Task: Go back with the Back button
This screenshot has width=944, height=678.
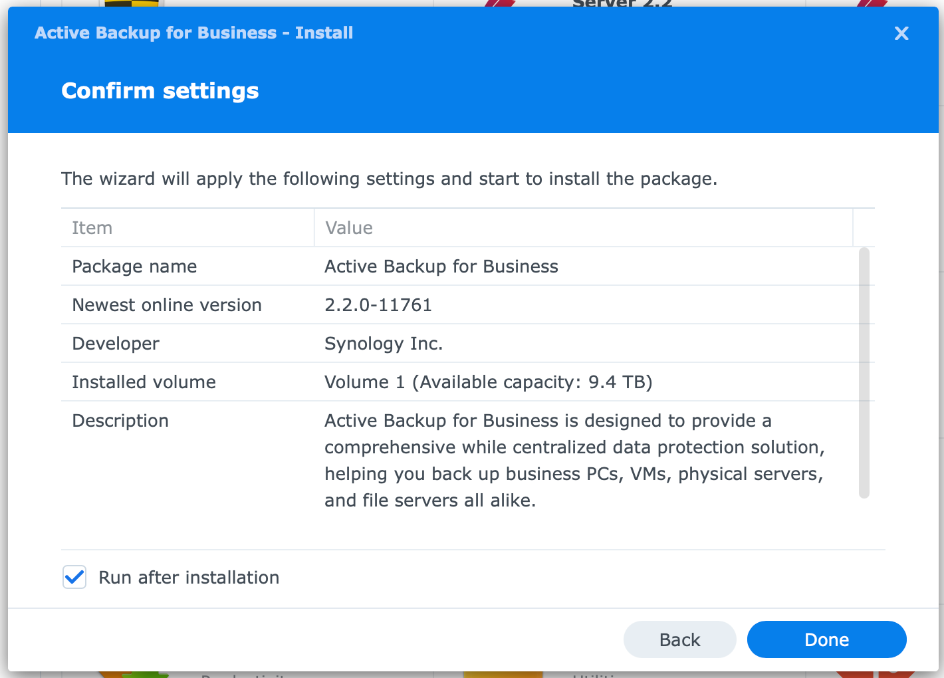Action: [679, 639]
